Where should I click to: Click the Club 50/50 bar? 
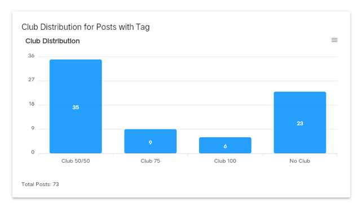click(76, 106)
